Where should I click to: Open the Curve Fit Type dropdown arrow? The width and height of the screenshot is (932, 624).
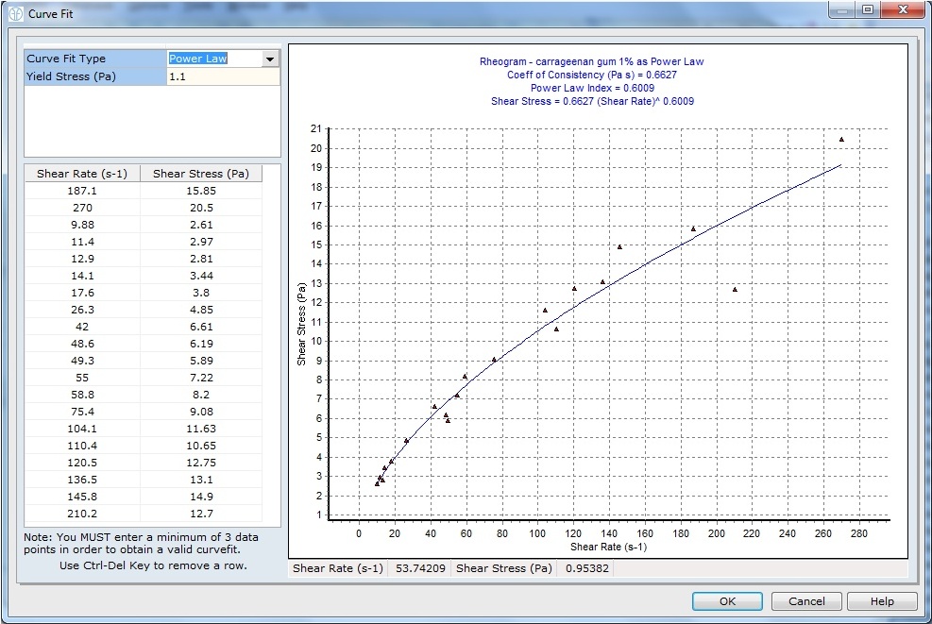coord(270,59)
